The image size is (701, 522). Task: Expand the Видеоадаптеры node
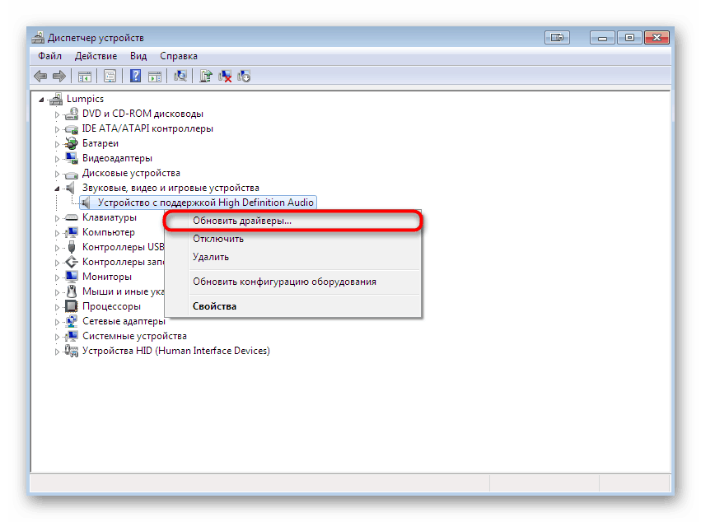click(57, 159)
